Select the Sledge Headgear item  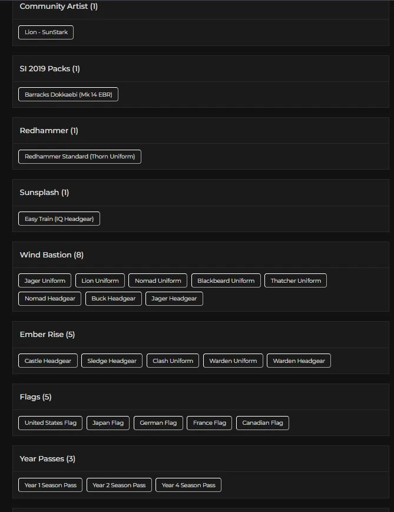point(112,361)
